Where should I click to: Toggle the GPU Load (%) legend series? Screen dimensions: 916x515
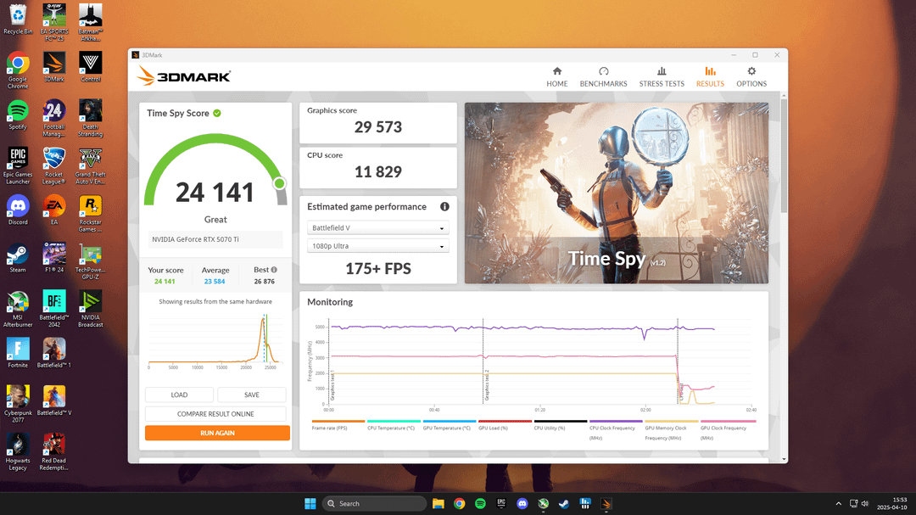(x=504, y=426)
